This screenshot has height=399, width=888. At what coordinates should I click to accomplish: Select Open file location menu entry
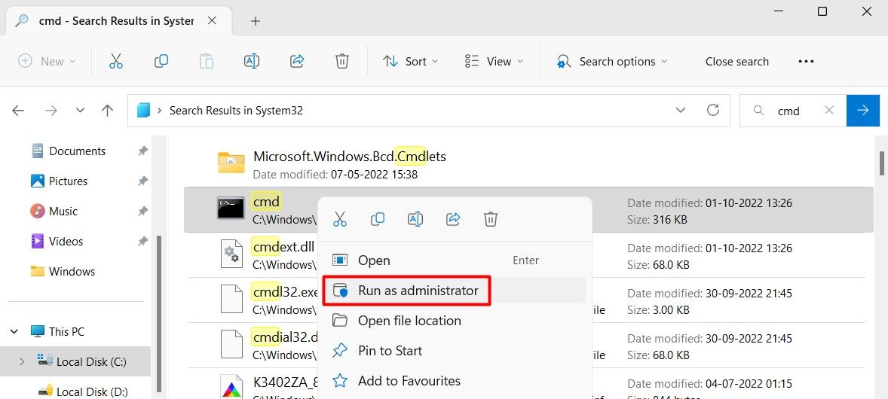point(409,321)
